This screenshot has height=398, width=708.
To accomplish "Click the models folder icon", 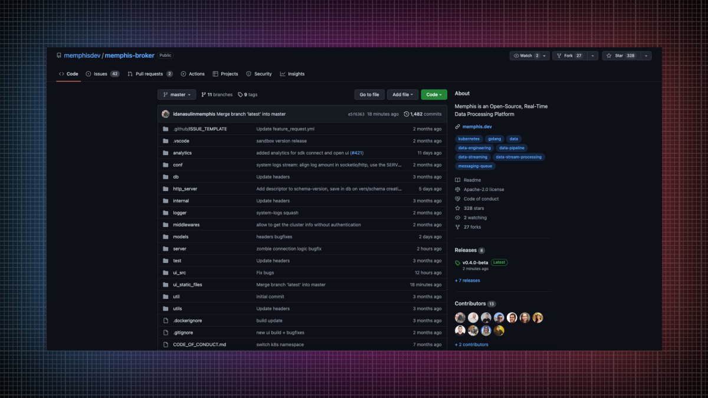I will pos(166,236).
